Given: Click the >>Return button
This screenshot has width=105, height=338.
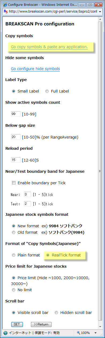Looking at the screenshot, I should (x=41, y=324).
